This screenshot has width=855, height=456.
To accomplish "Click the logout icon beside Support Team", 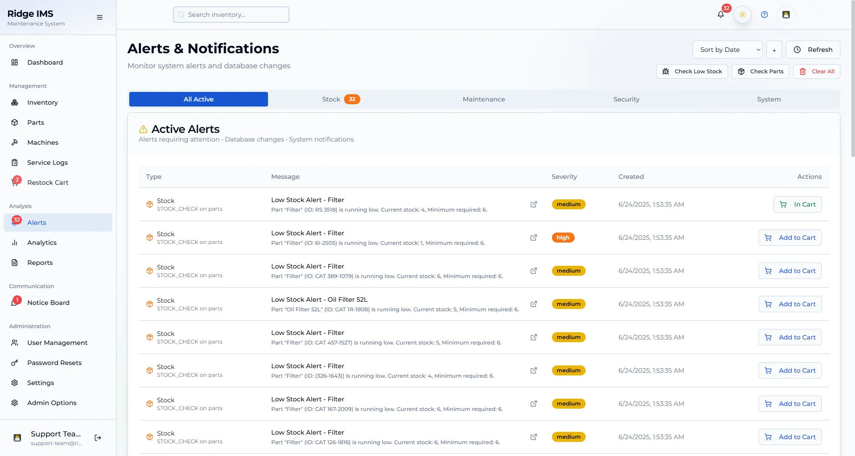I will tap(98, 438).
